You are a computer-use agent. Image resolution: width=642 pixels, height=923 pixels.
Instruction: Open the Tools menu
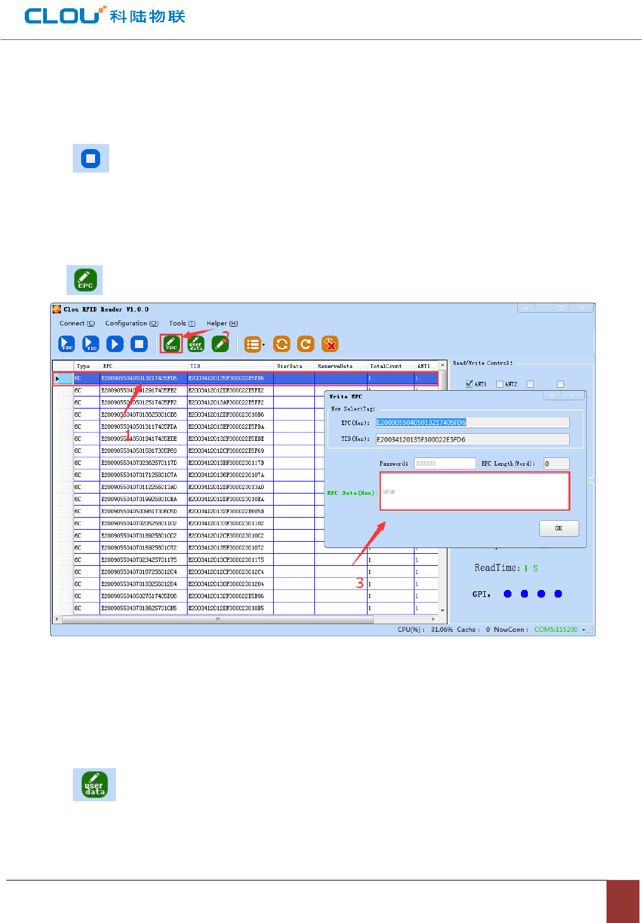[182, 324]
